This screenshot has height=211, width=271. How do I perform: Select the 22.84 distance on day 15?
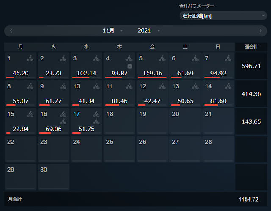coord(21,129)
